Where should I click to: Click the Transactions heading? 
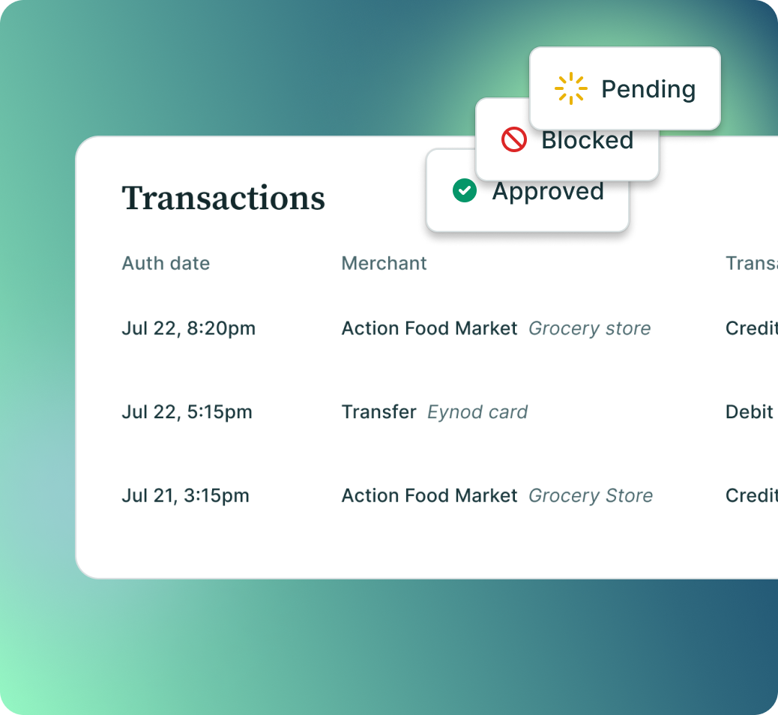pyautogui.click(x=223, y=197)
